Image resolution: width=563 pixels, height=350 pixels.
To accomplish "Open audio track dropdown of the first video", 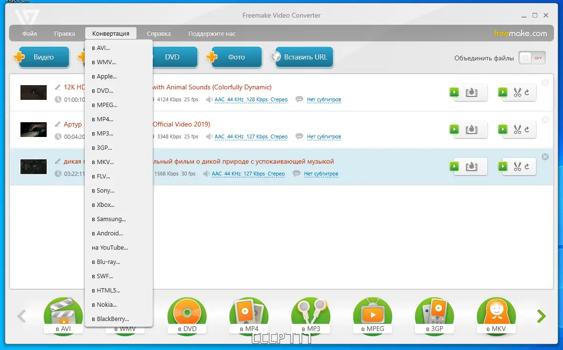I will coord(251,100).
